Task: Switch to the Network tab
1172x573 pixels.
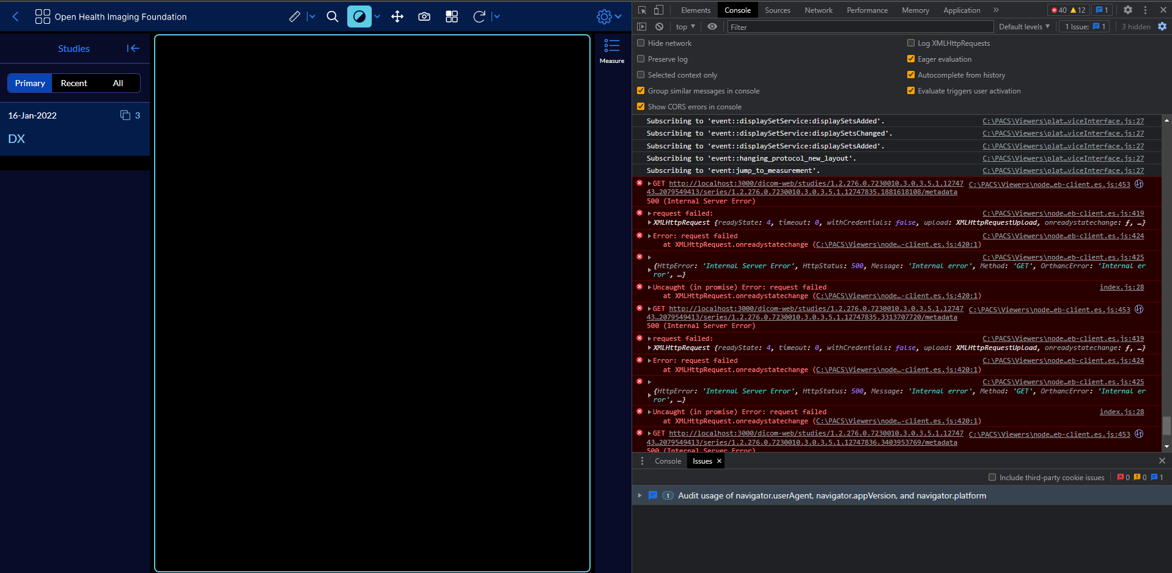Action: pos(819,10)
